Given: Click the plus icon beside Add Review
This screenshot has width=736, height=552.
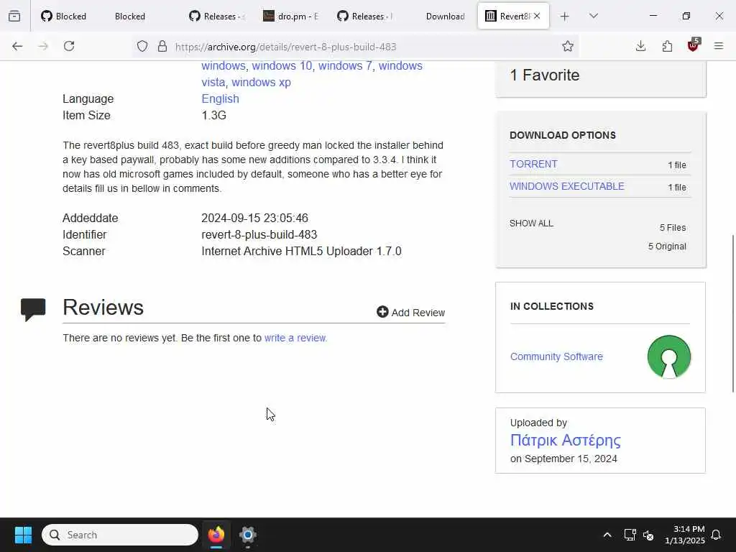Looking at the screenshot, I should click(382, 312).
